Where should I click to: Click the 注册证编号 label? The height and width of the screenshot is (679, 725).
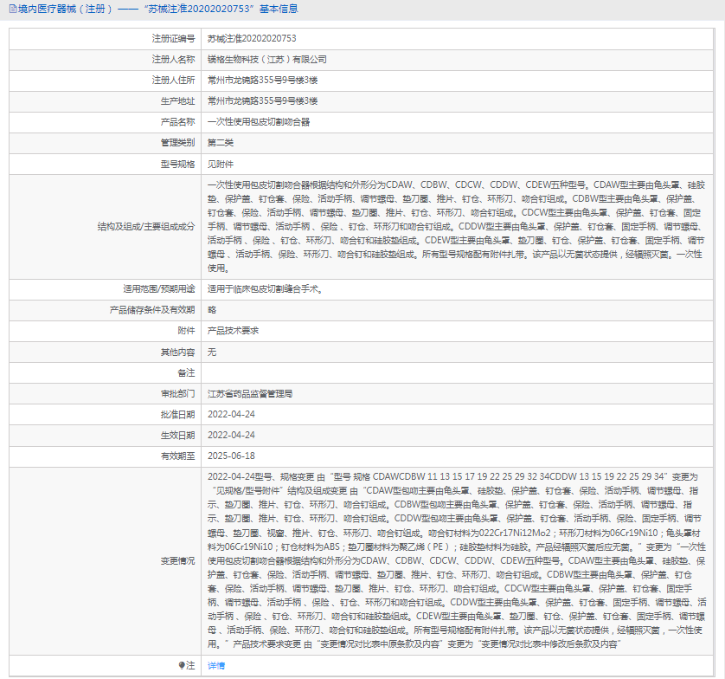(x=173, y=38)
